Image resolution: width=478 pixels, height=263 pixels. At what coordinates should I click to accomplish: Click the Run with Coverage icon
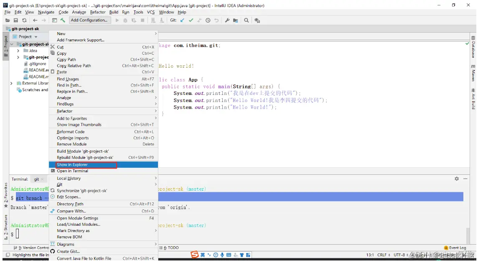[134, 20]
